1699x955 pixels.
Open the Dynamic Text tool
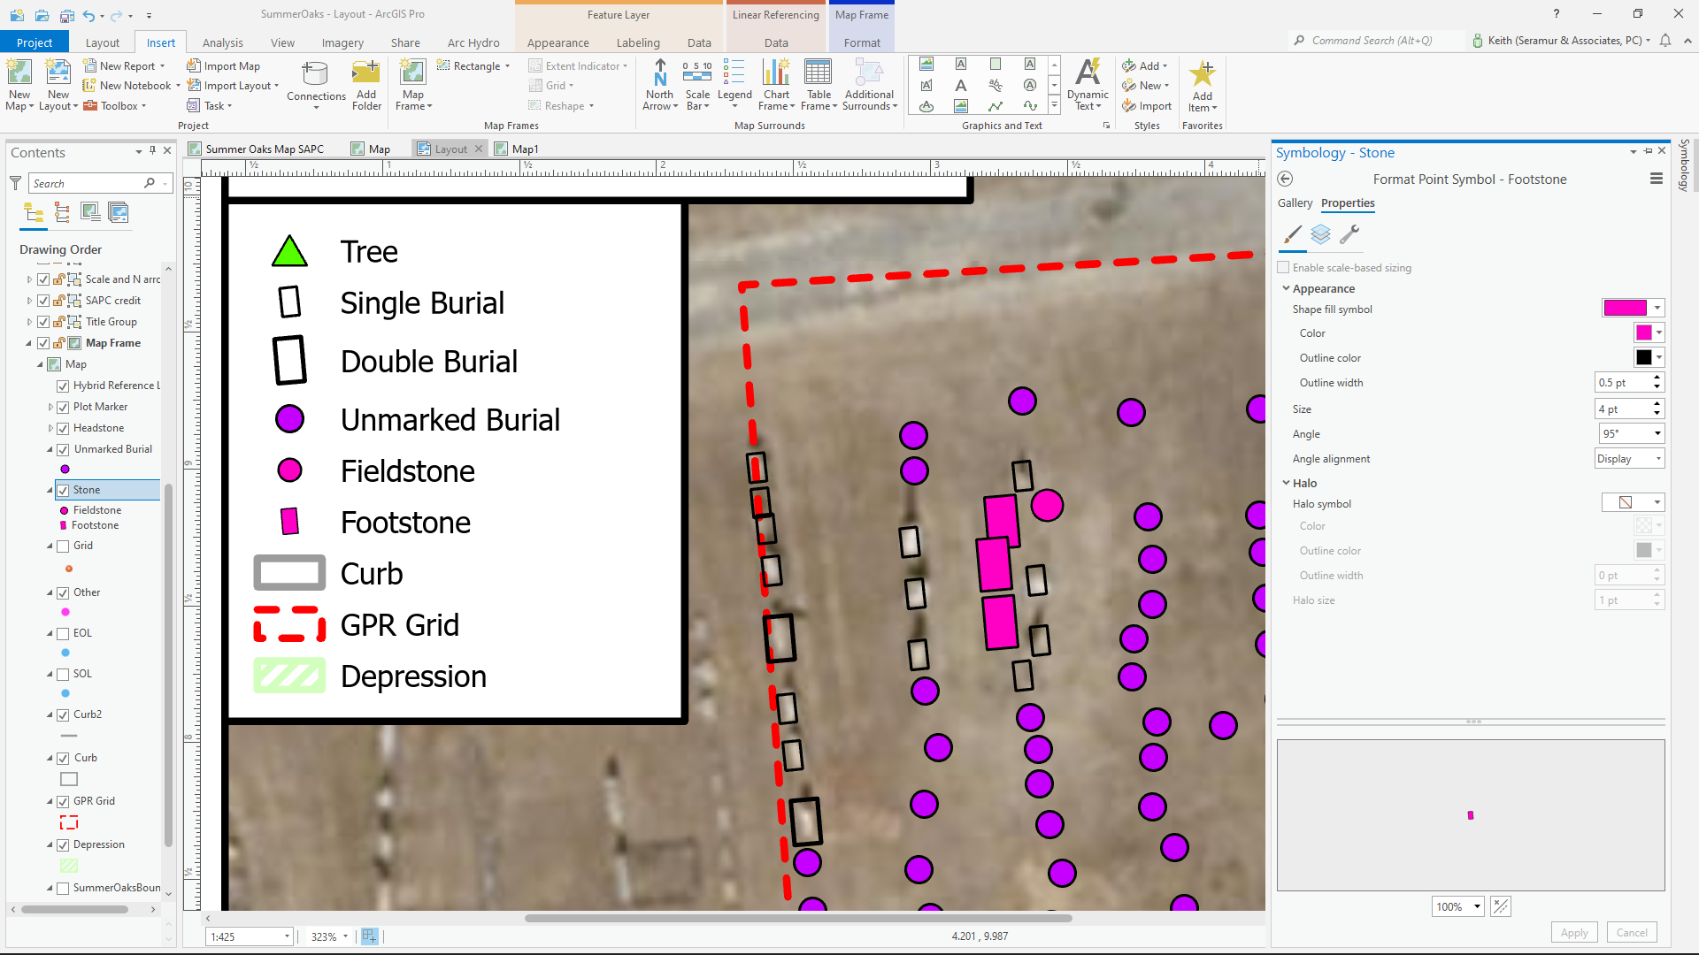(1087, 84)
